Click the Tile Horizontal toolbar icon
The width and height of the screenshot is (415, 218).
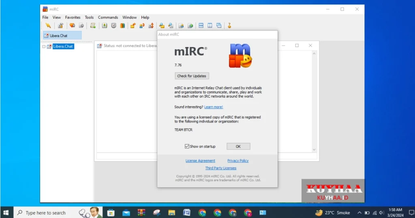click(x=201, y=26)
